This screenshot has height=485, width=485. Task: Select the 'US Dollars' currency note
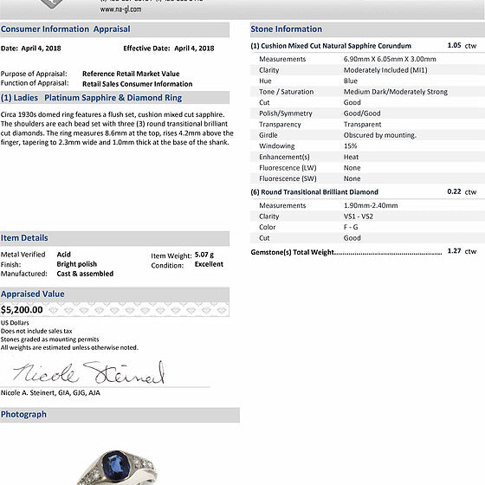point(15,322)
